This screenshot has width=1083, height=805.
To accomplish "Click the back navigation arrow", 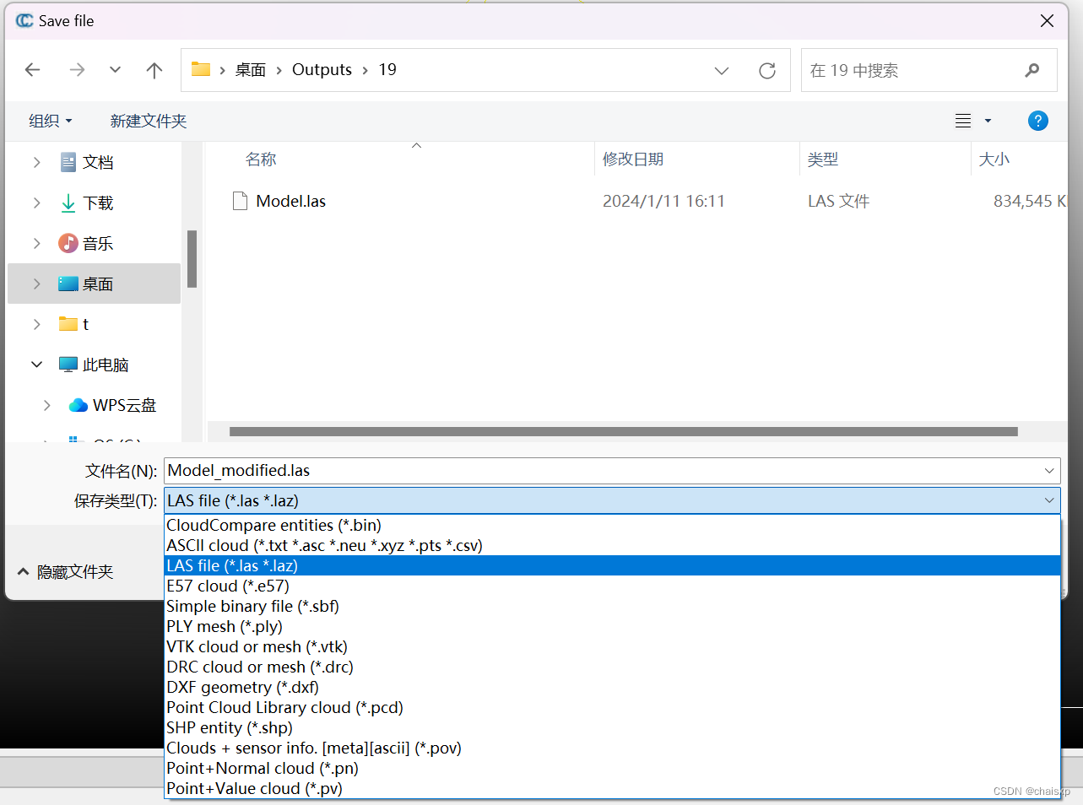I will [32, 70].
